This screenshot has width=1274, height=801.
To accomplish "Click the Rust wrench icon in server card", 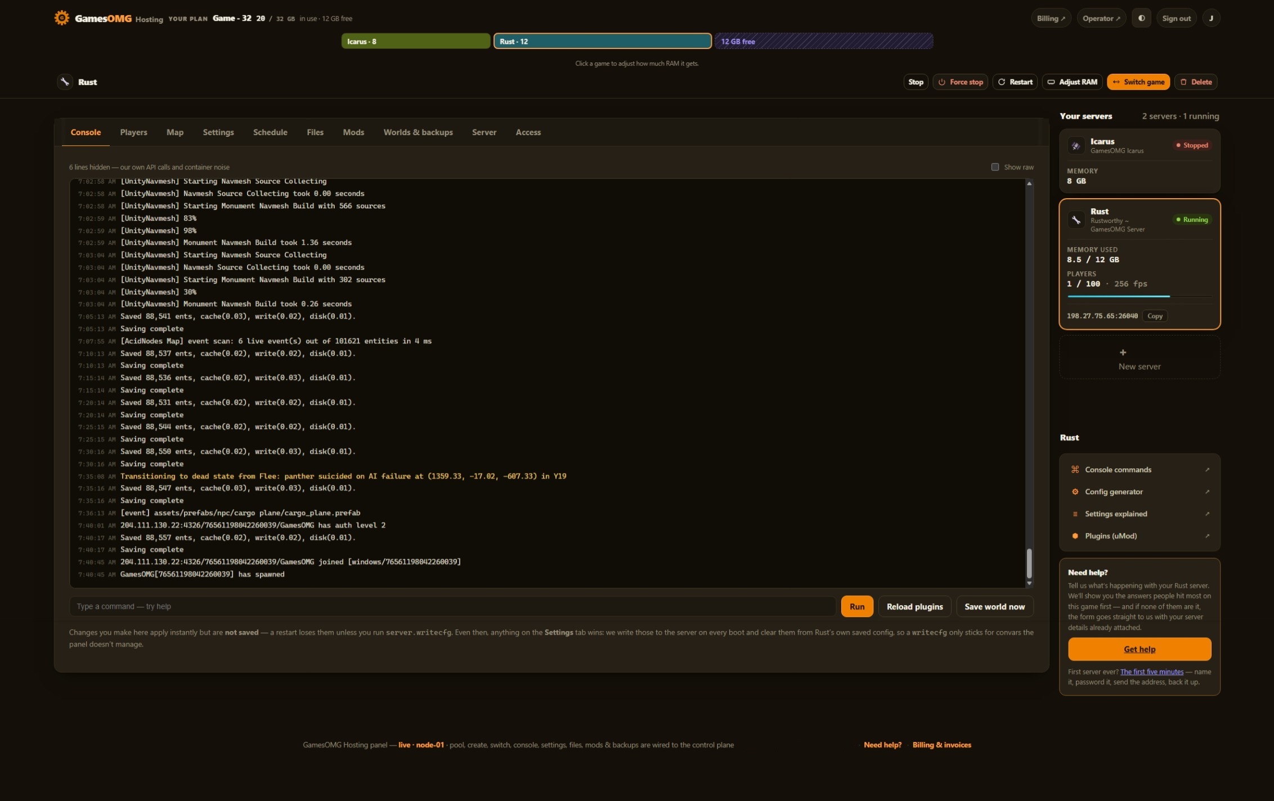I will click(x=1076, y=220).
